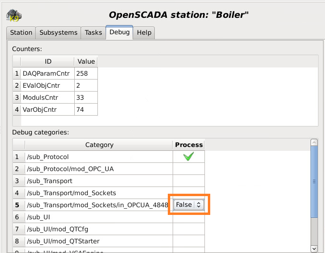Image resolution: width=325 pixels, height=253 pixels.
Task: Click the ID column header in Counters
Action: pyautogui.click(x=48, y=62)
